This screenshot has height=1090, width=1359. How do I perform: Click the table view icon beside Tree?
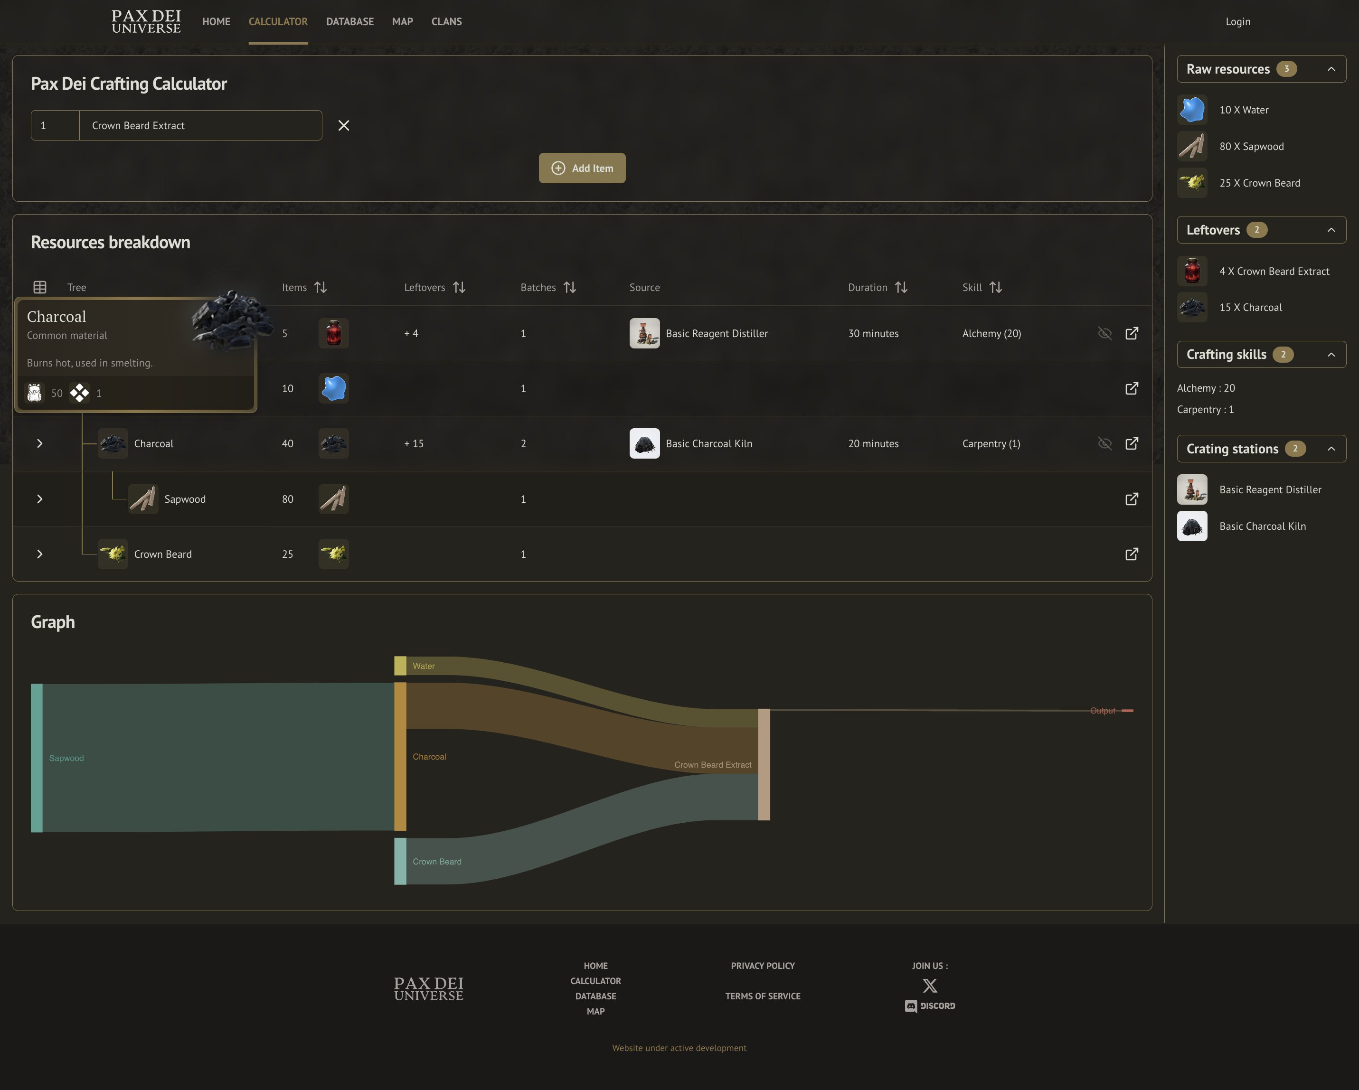point(40,287)
